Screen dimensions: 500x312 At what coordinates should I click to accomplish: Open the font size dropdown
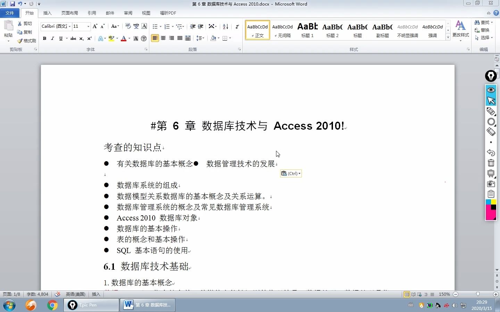[88, 26]
